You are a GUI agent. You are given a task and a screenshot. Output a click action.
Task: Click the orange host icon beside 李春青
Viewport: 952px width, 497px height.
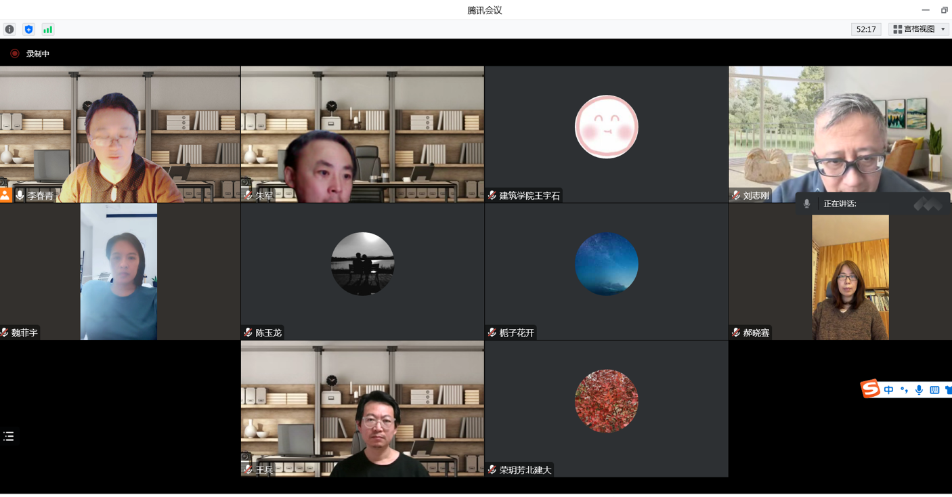coord(5,196)
